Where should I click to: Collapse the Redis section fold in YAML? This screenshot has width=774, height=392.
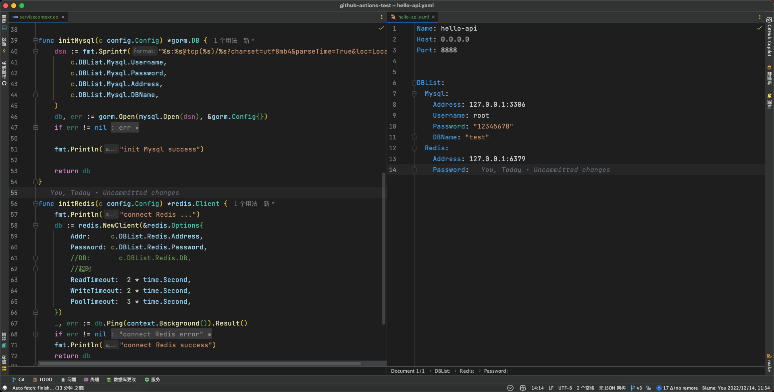(414, 148)
